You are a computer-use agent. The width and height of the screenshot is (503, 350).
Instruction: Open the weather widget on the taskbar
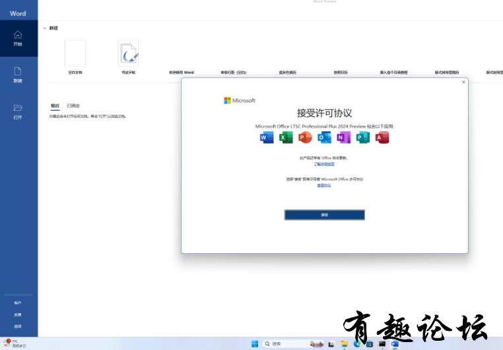[x=15, y=343]
